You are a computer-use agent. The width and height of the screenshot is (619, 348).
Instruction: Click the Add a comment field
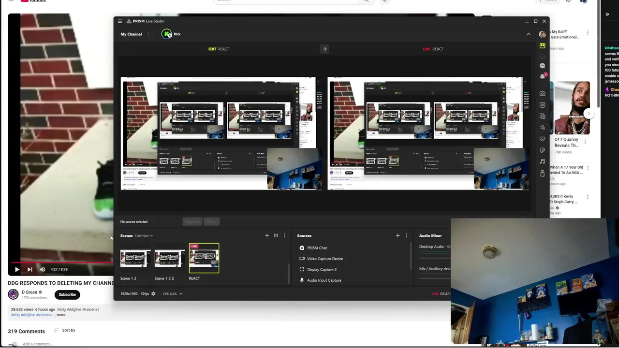[37, 344]
